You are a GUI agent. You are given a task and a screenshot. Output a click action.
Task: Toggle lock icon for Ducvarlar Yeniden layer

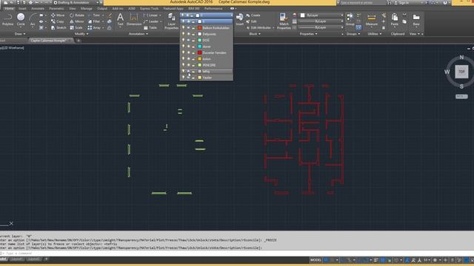193,52
